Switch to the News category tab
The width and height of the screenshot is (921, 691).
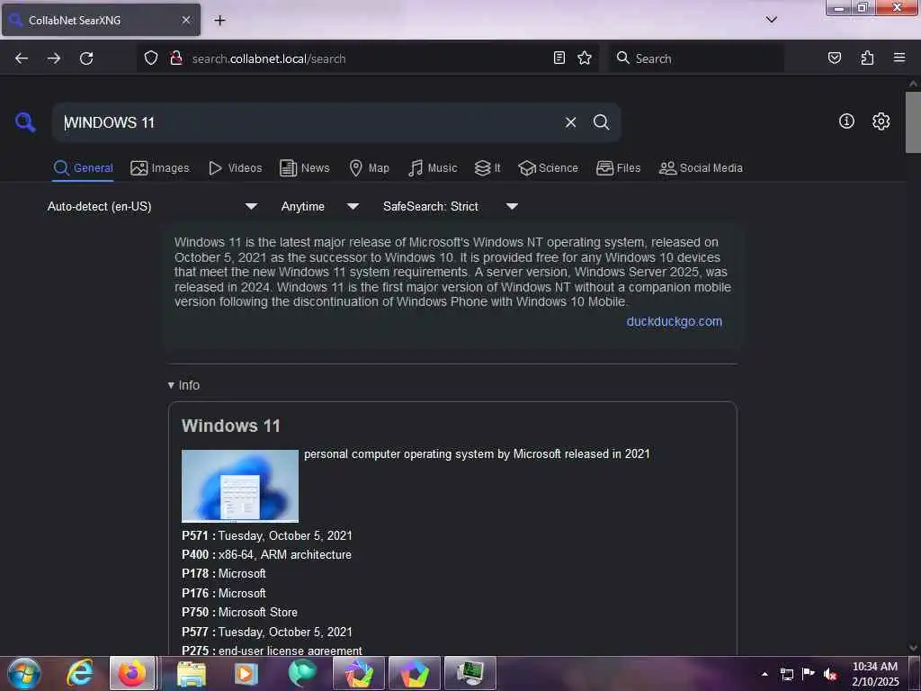304,168
